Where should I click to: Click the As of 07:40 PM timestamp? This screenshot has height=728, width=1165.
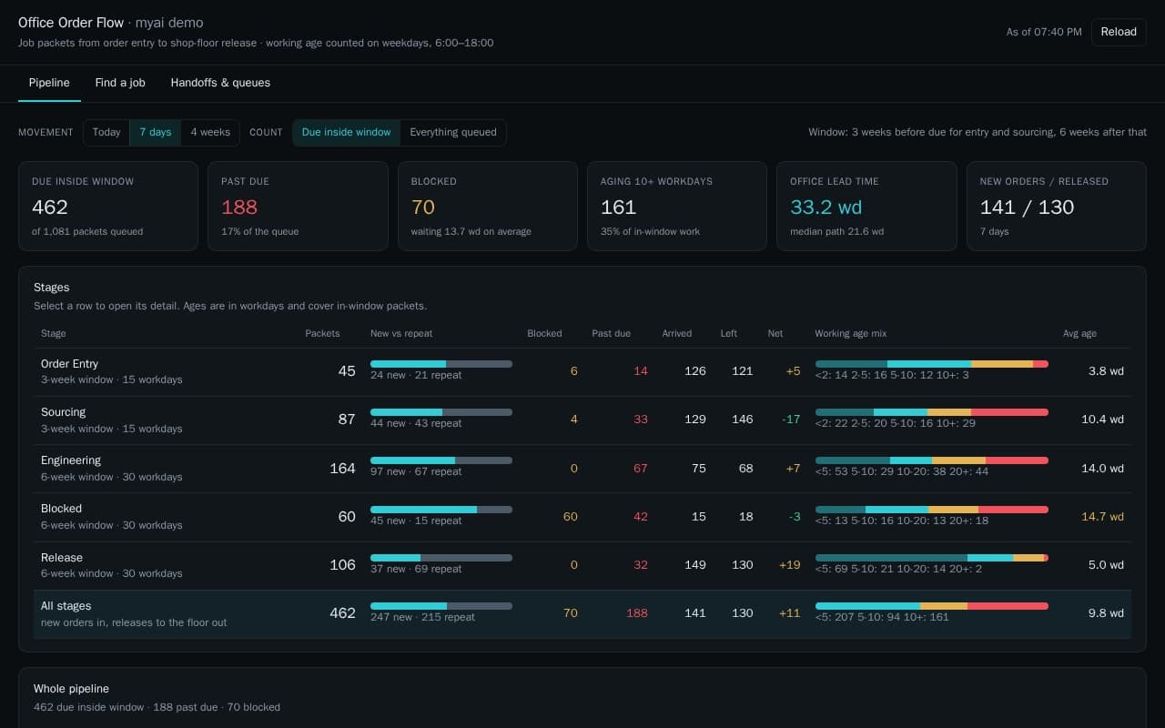pyautogui.click(x=1044, y=32)
